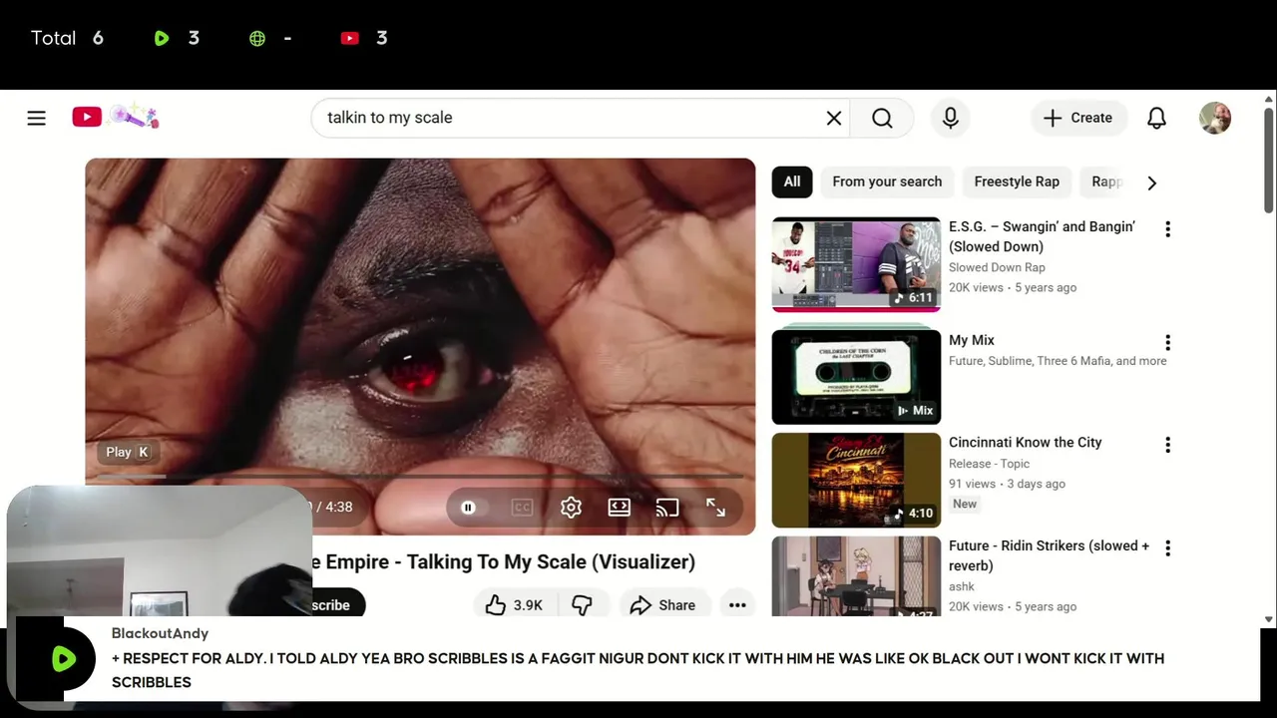
Task: Open the account avatar menu
Action: [1215, 118]
